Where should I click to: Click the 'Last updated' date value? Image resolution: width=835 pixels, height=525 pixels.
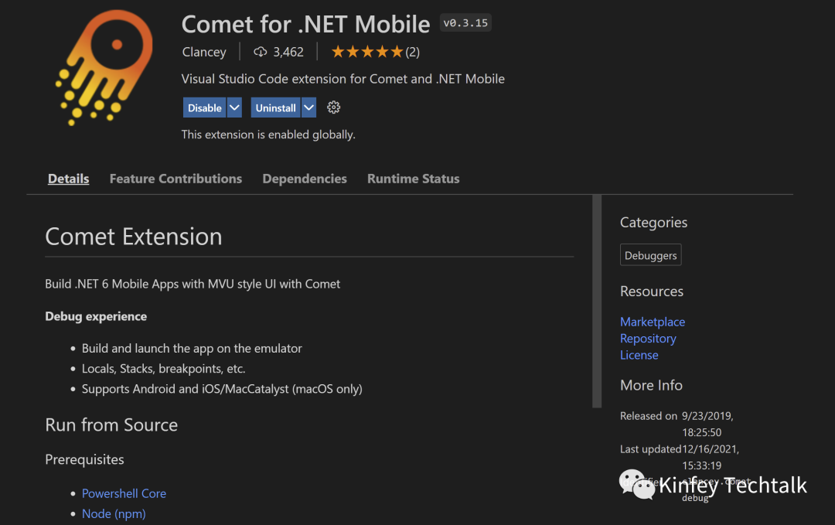tap(711, 457)
